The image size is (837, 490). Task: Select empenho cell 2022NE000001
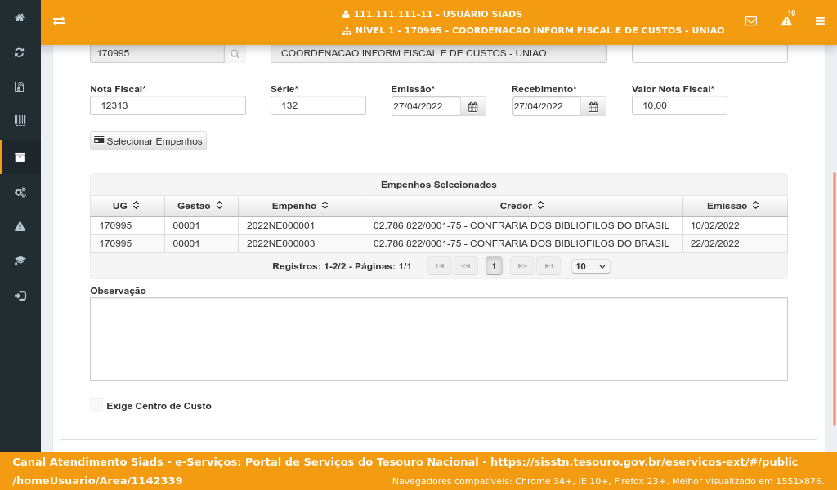point(302,226)
